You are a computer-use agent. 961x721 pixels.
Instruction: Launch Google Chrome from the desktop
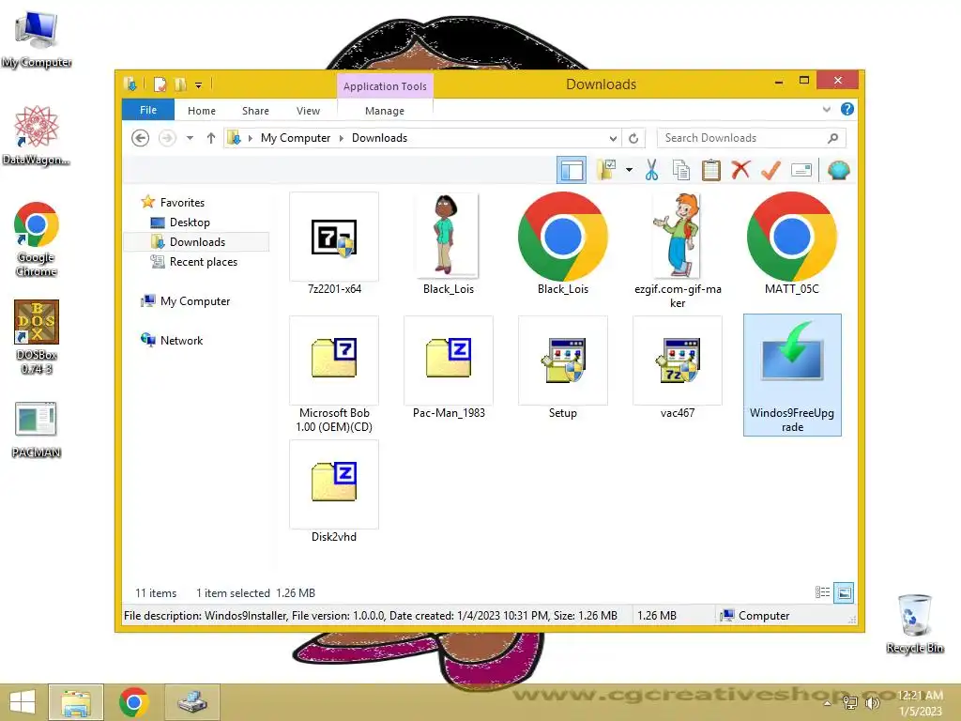point(37,239)
